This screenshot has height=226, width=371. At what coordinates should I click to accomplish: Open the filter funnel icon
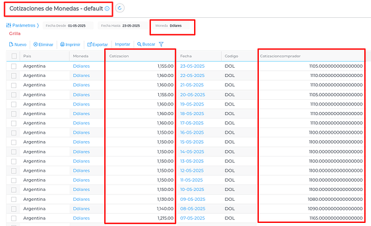[161, 44]
